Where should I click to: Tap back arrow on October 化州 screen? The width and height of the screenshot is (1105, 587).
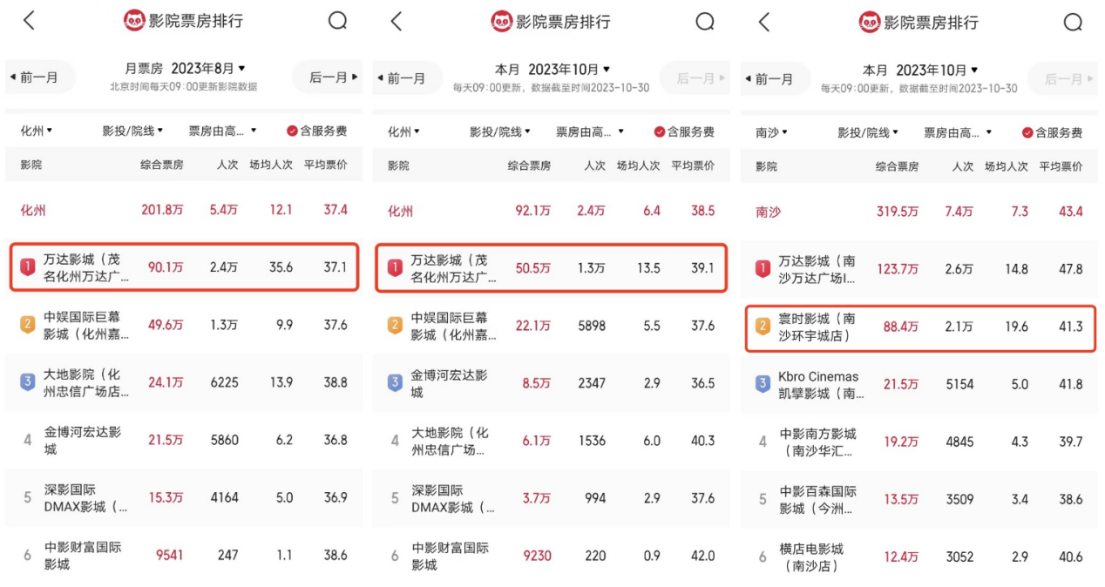pos(397,21)
